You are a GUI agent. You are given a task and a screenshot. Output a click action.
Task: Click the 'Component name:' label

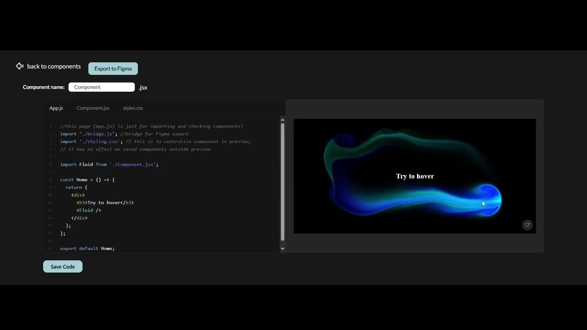(44, 87)
